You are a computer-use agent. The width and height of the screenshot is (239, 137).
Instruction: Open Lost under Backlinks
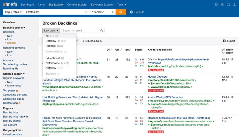[10, 39]
